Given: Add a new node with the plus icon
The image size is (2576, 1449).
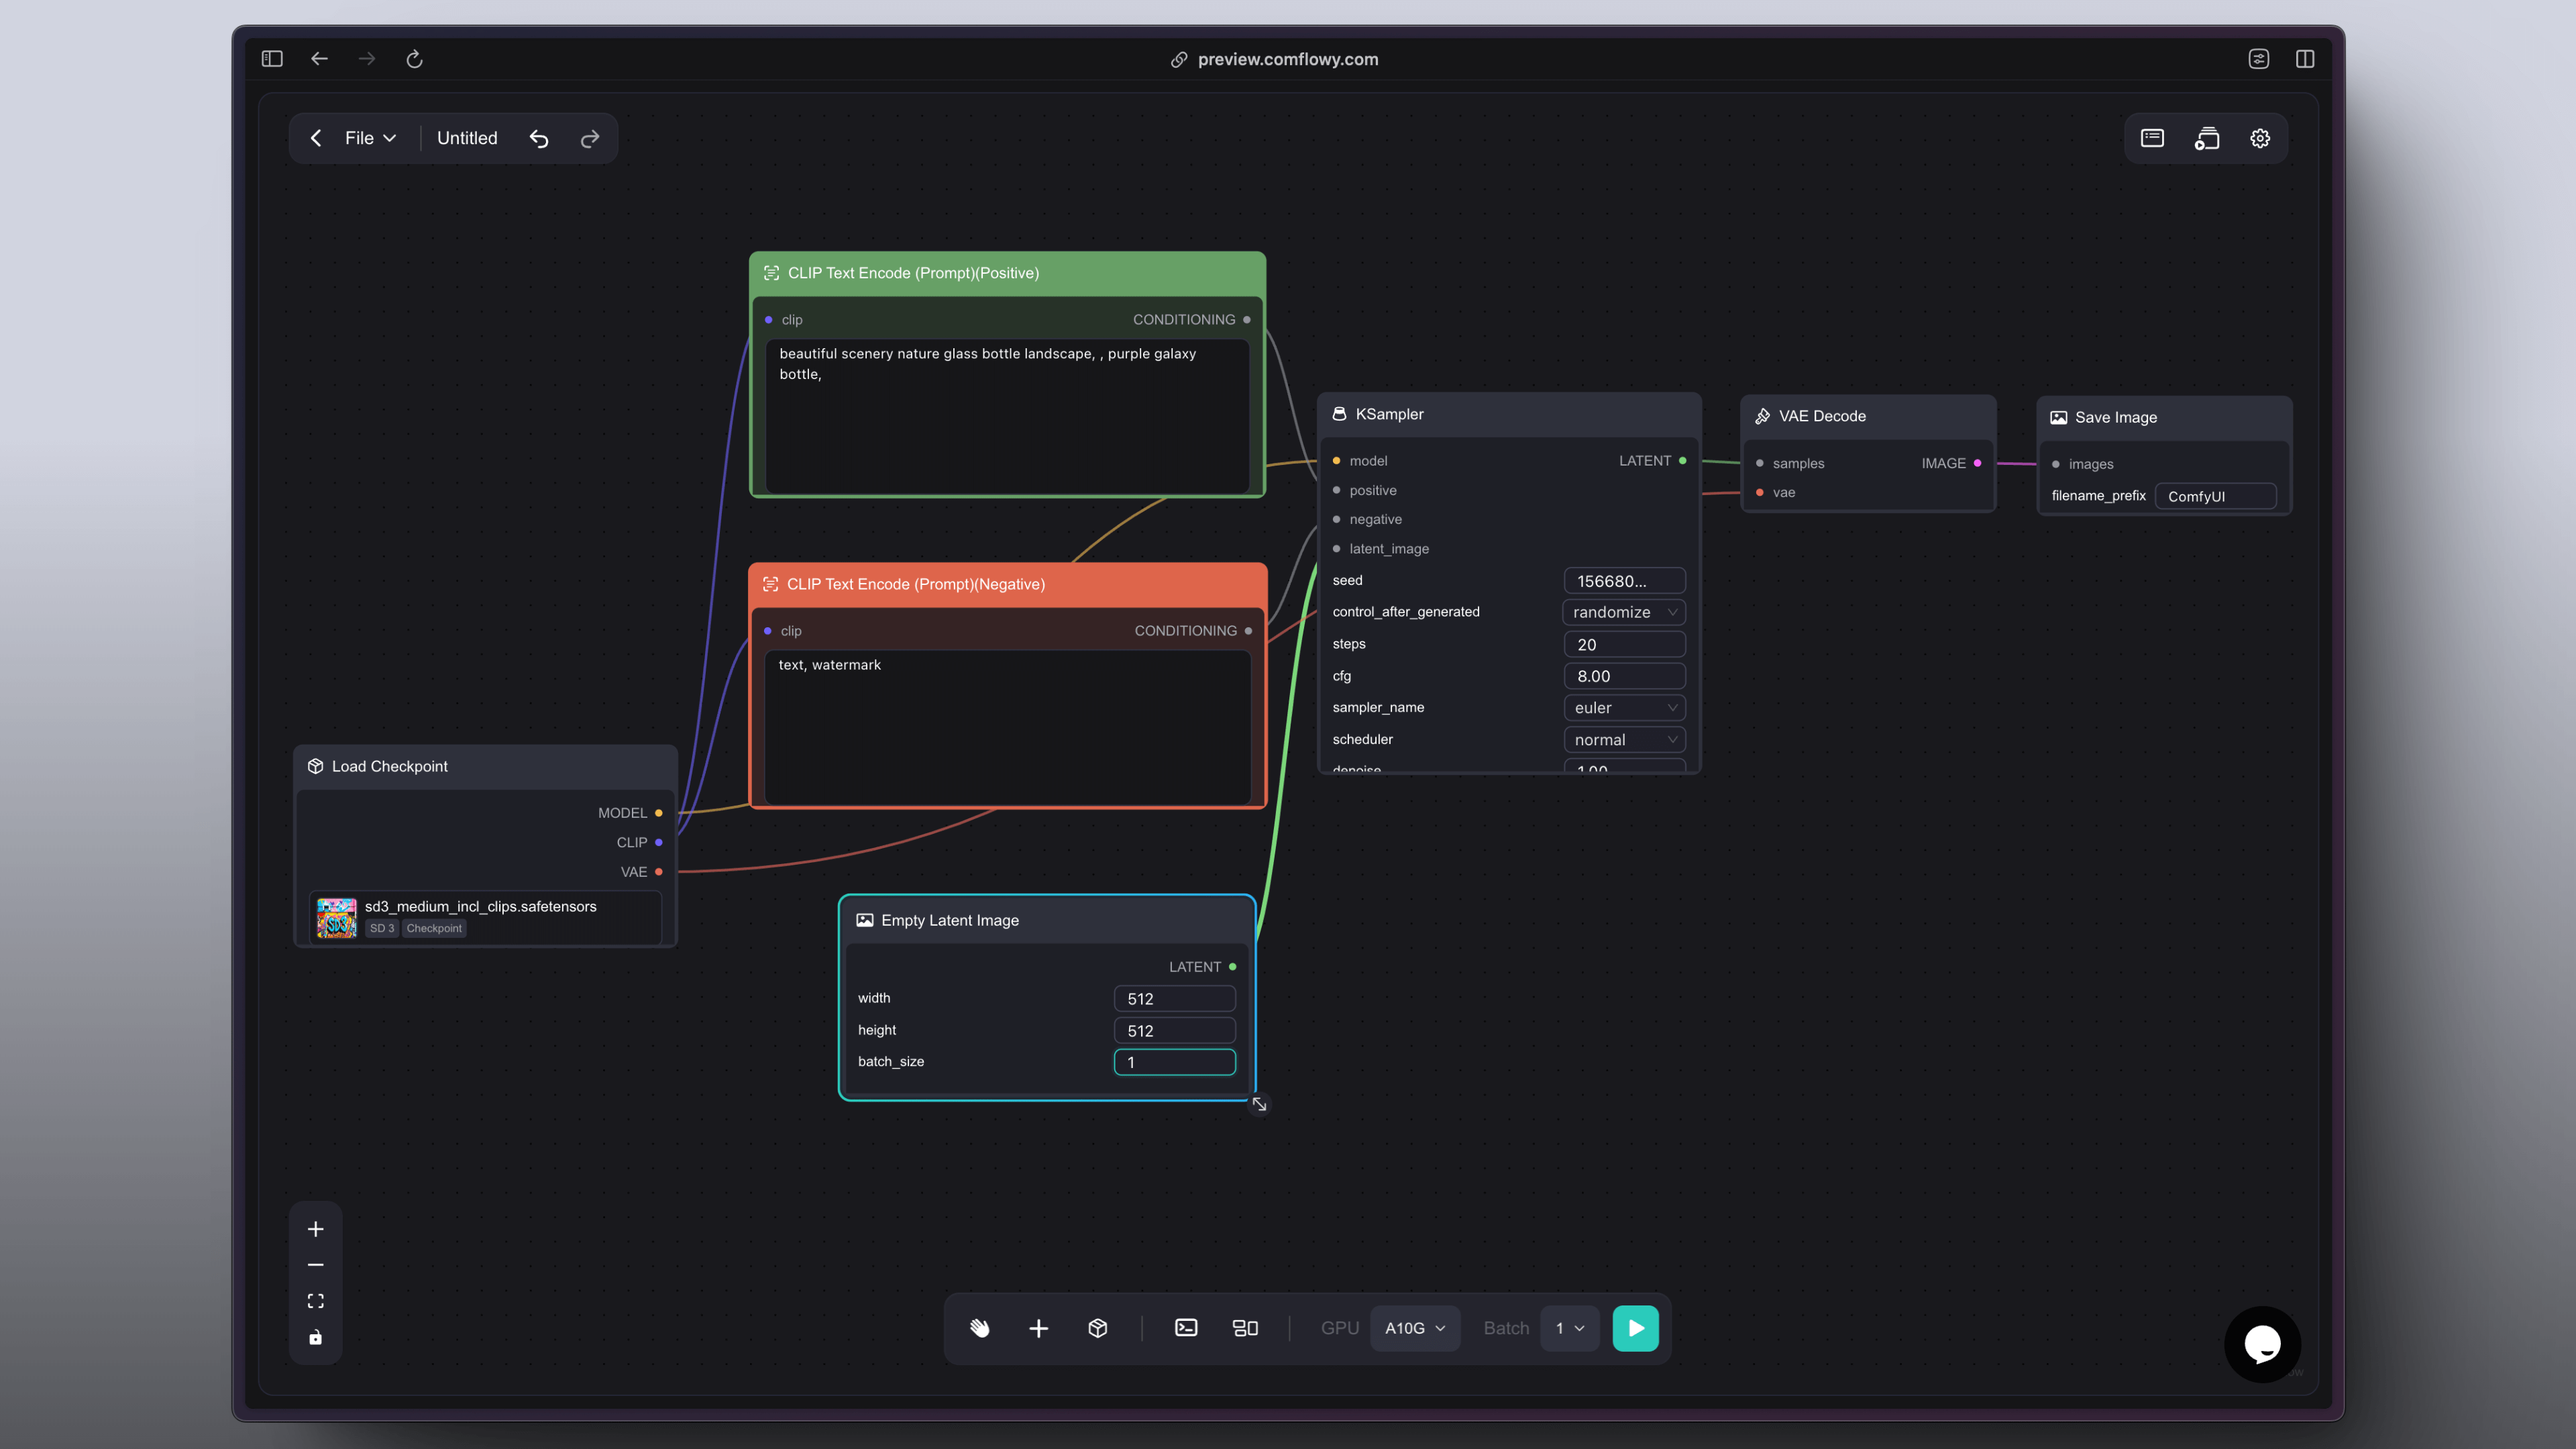Looking at the screenshot, I should (1038, 1328).
